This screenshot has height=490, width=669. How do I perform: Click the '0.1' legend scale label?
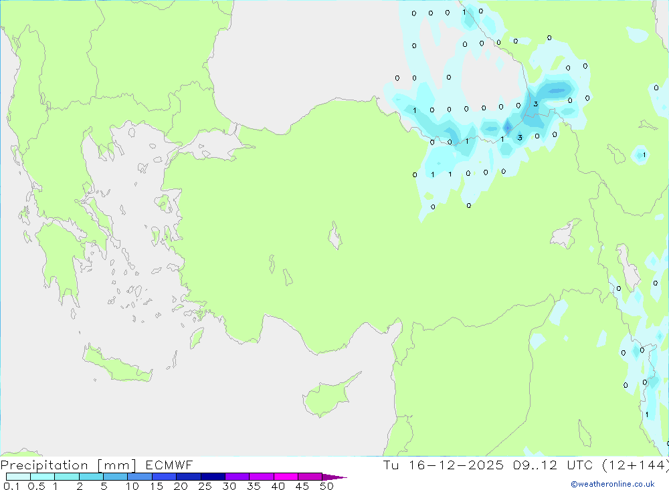pos(11,486)
